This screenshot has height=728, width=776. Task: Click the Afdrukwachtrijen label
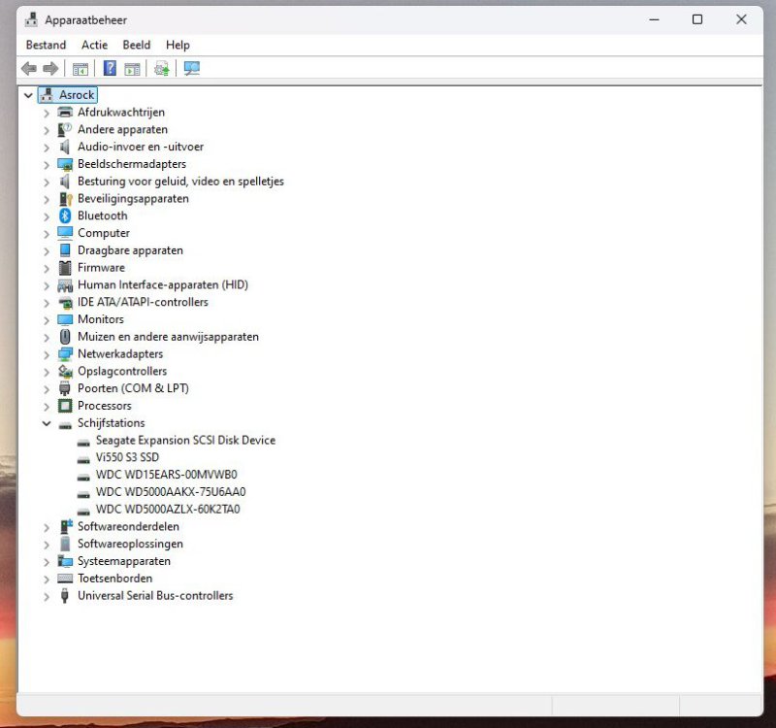tap(120, 112)
